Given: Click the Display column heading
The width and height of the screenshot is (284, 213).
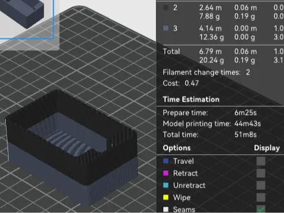Looking at the screenshot, I should pyautogui.click(x=267, y=148).
